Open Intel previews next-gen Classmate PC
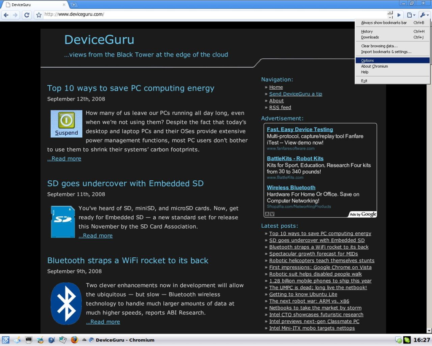432x346 pixels. pyautogui.click(x=314, y=321)
